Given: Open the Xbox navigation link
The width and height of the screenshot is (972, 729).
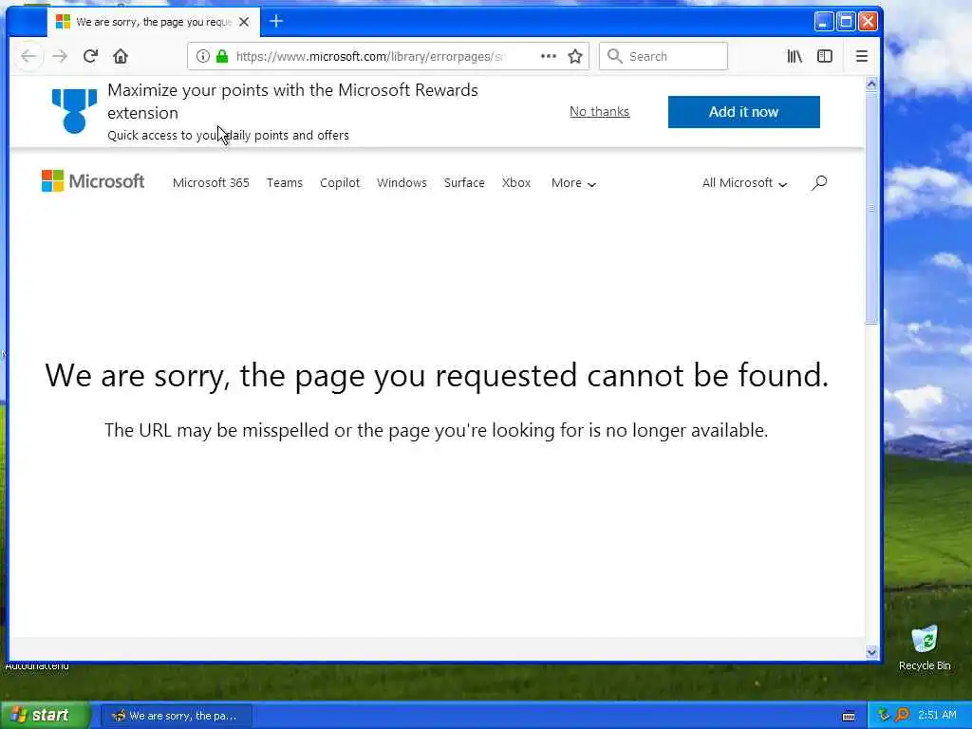Looking at the screenshot, I should tap(516, 183).
